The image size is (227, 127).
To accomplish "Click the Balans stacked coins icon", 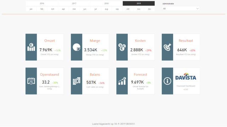I will coord(77,81).
